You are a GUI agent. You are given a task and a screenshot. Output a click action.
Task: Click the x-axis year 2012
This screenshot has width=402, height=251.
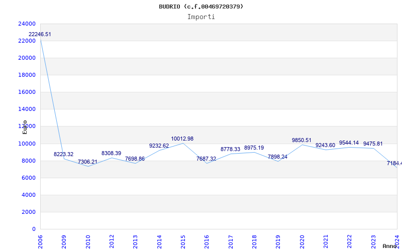coord(112,242)
